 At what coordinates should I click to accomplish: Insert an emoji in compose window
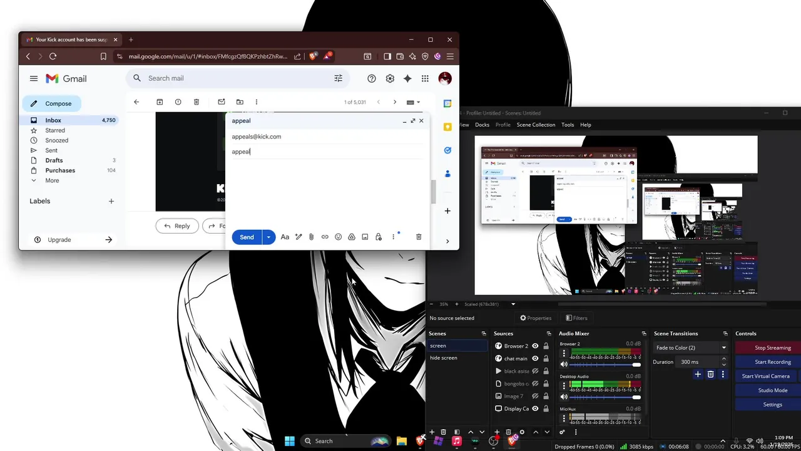[339, 237]
